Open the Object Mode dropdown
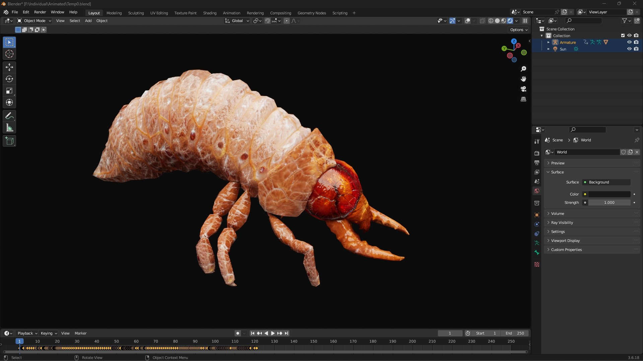 click(34, 21)
